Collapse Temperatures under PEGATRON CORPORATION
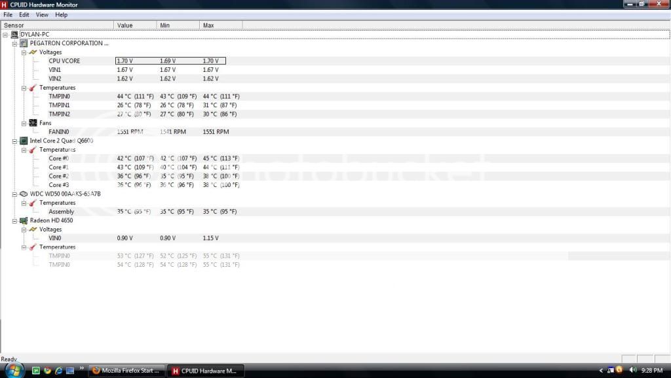 [24, 88]
